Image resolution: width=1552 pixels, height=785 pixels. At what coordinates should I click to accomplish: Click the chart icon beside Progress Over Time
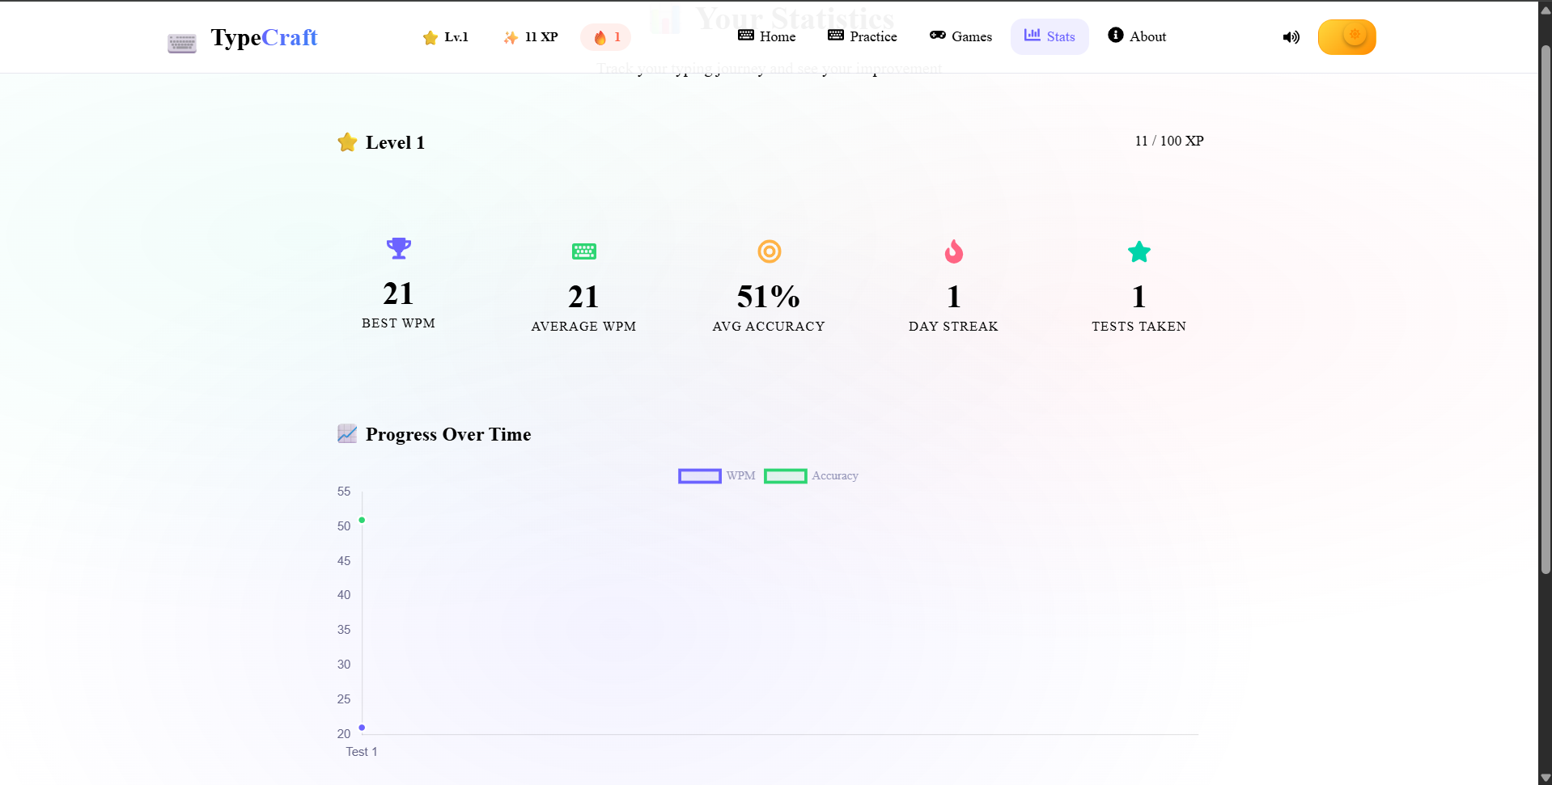[347, 434]
